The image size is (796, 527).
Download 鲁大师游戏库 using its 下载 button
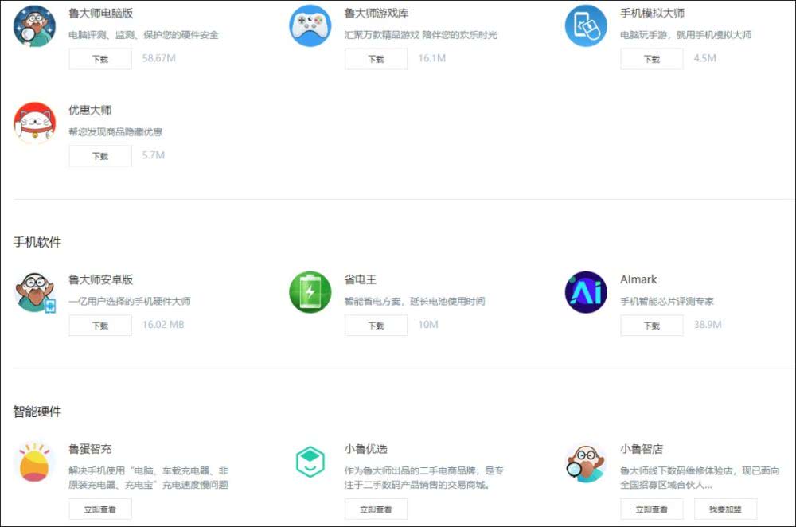coord(377,59)
